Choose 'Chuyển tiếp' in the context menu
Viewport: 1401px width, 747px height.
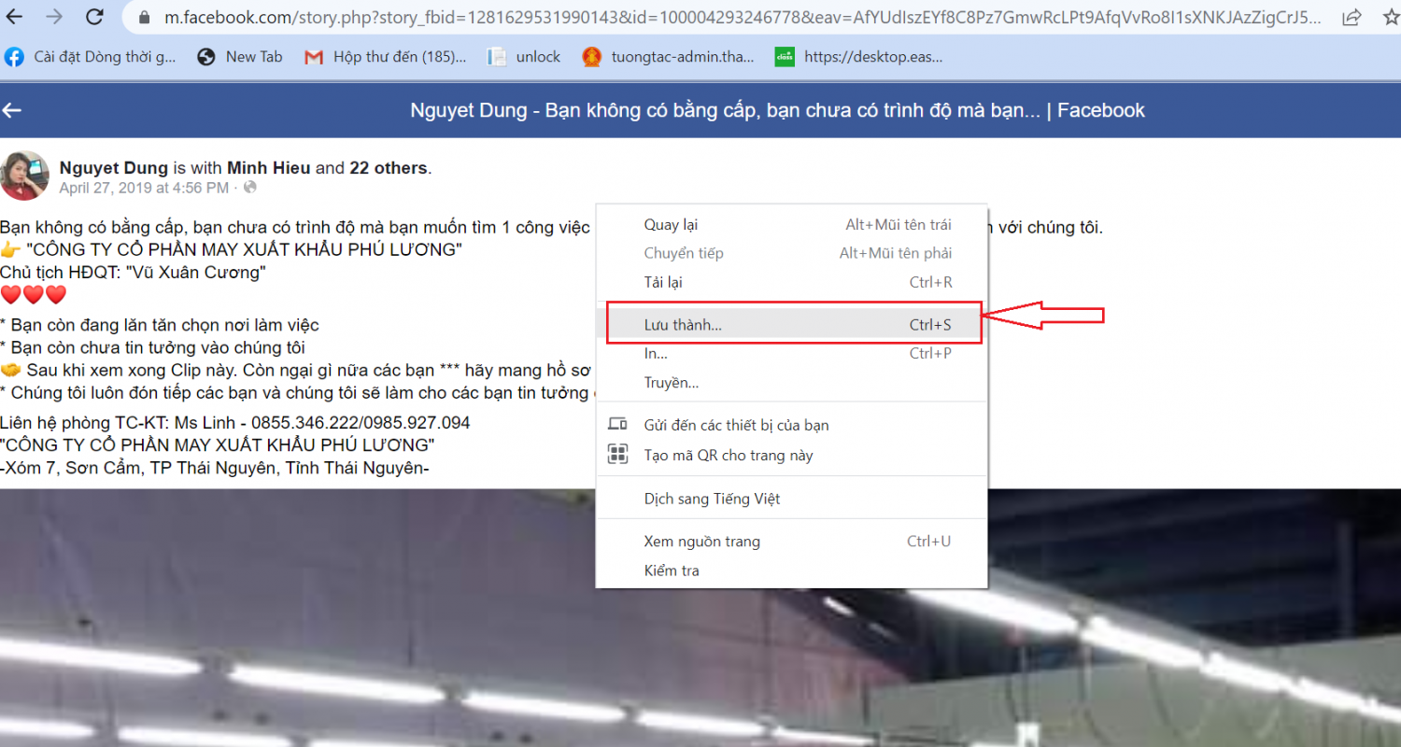click(792, 253)
